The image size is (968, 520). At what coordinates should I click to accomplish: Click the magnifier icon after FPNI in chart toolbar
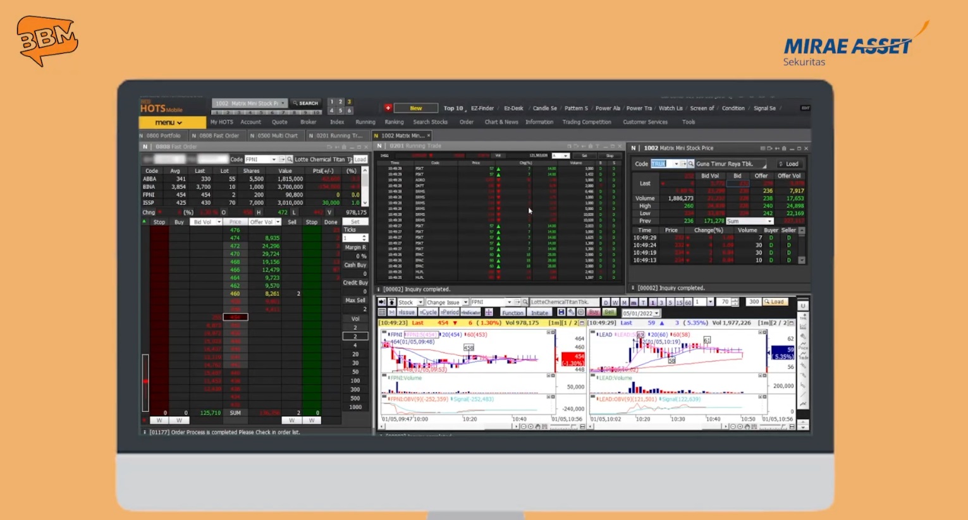[525, 302]
